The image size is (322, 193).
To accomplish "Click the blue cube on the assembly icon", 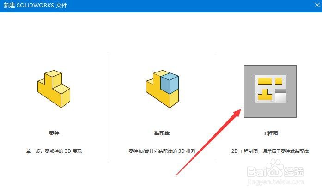I will click(170, 83).
